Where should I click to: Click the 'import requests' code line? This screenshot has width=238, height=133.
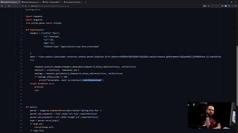(34, 16)
